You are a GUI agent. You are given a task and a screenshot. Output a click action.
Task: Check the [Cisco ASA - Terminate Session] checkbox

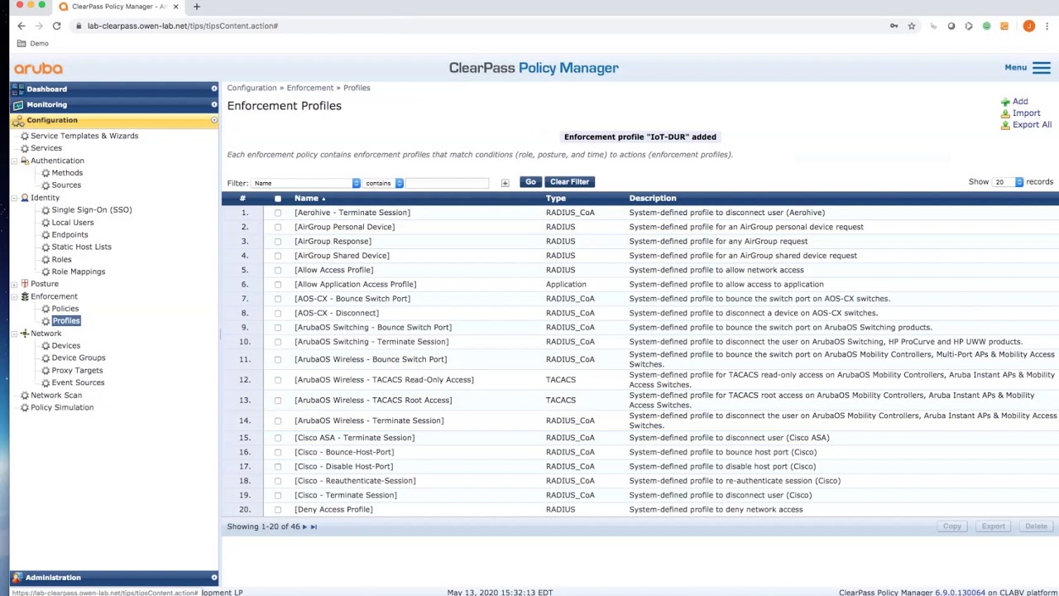point(278,438)
